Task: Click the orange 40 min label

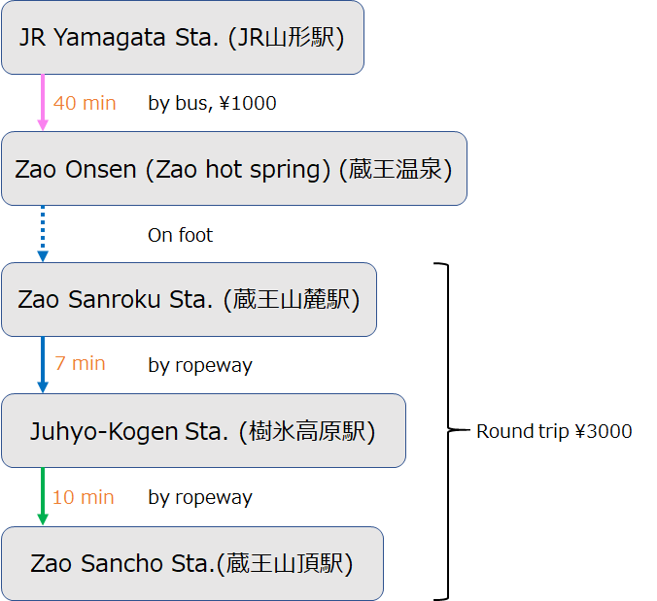Action: (x=85, y=103)
